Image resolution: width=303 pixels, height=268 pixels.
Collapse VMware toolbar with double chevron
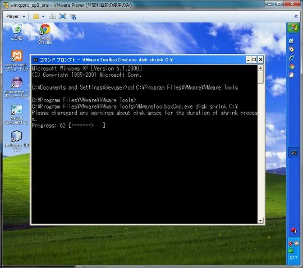pyautogui.click(x=296, y=16)
